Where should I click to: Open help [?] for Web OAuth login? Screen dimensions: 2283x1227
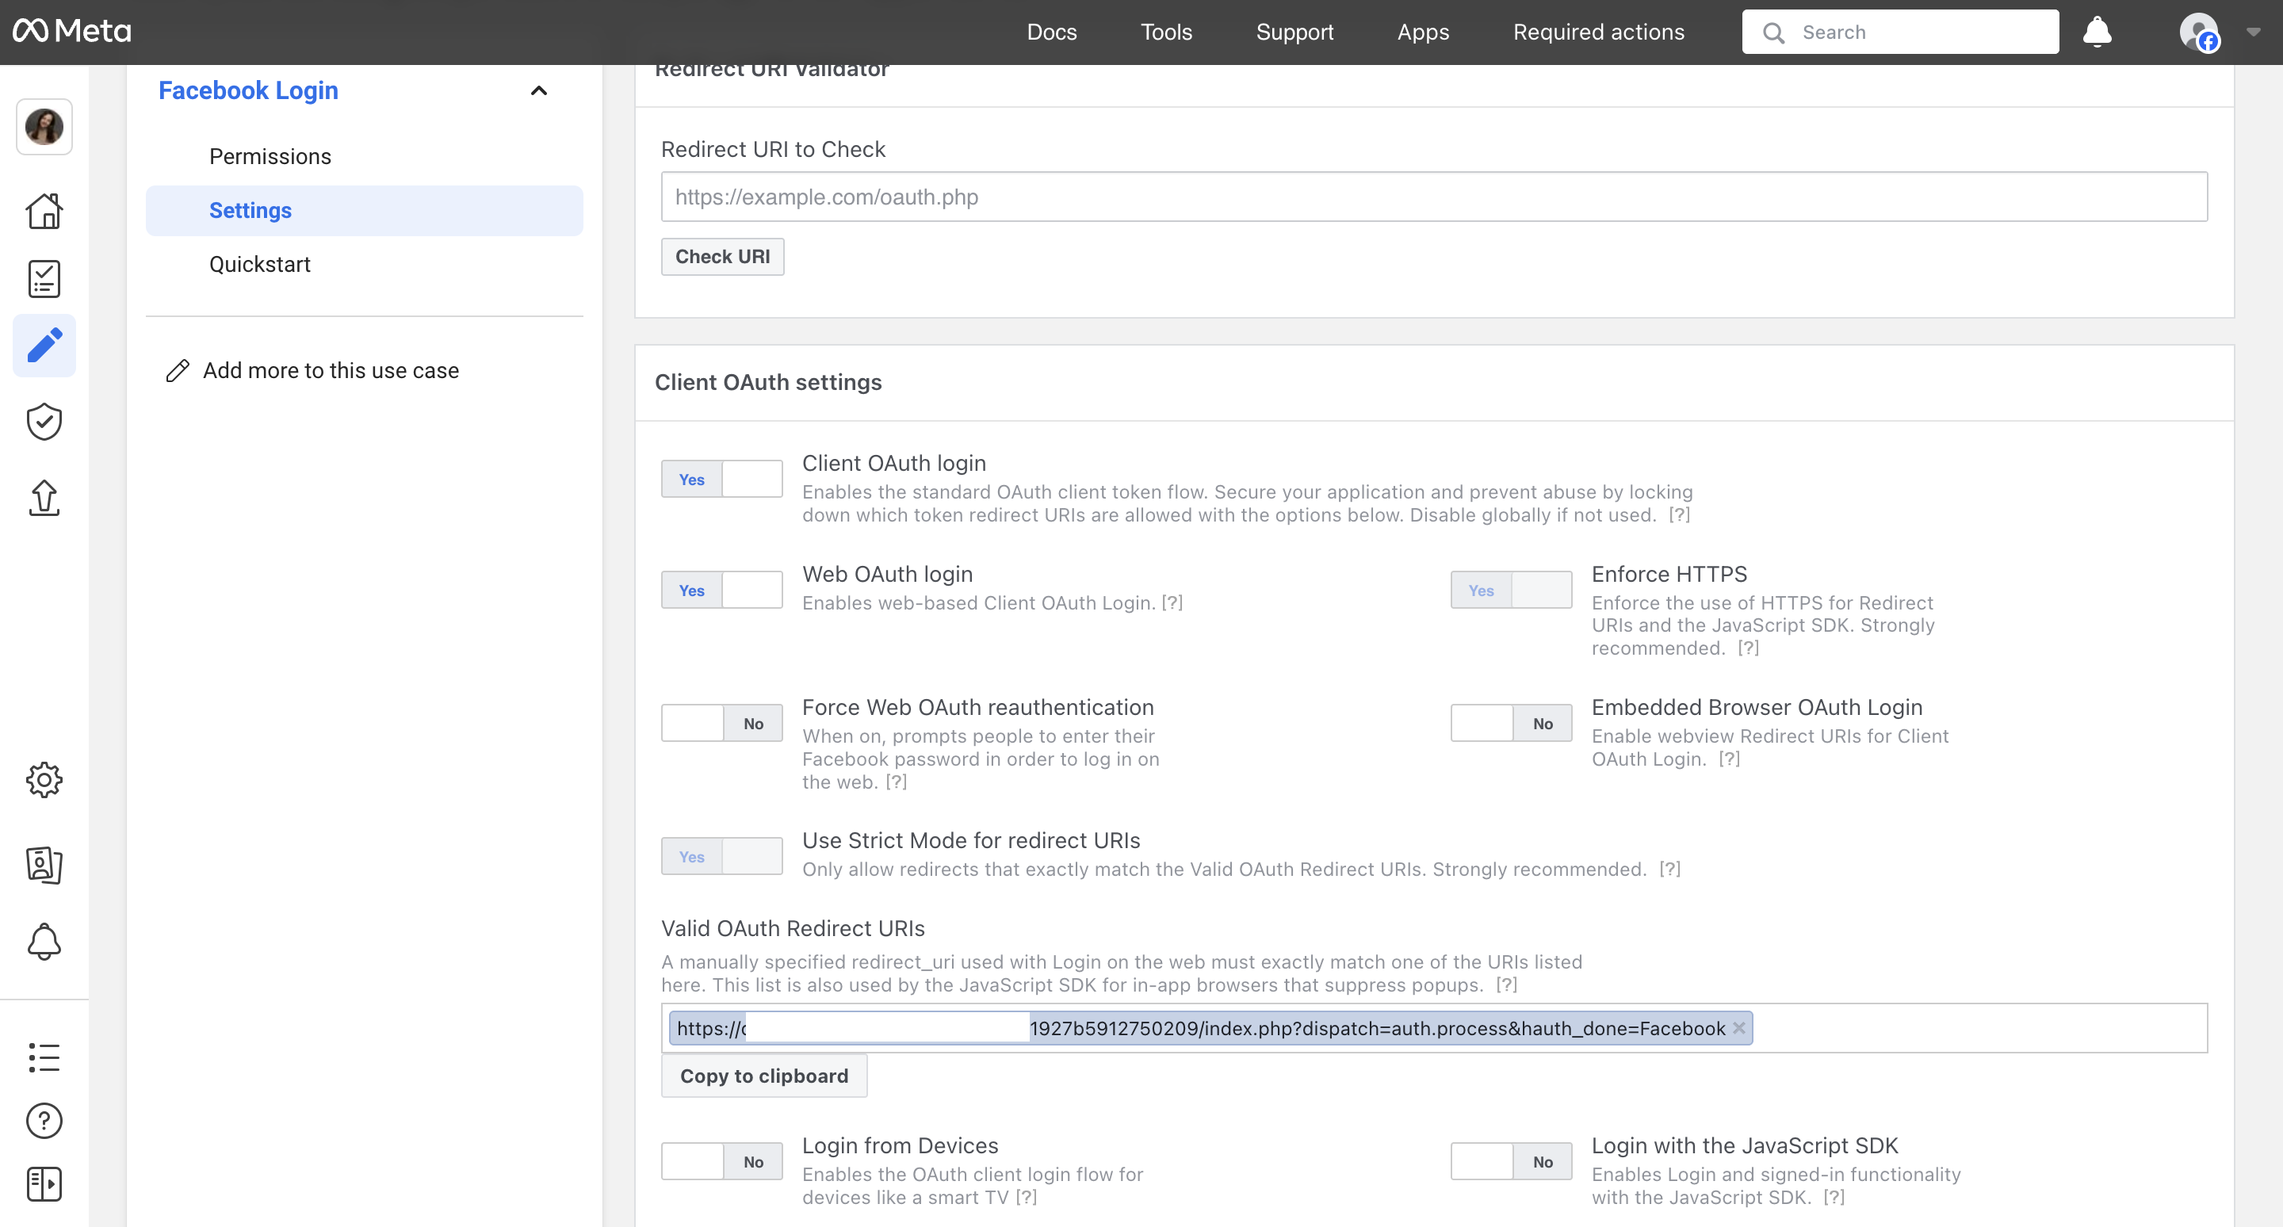(1172, 603)
